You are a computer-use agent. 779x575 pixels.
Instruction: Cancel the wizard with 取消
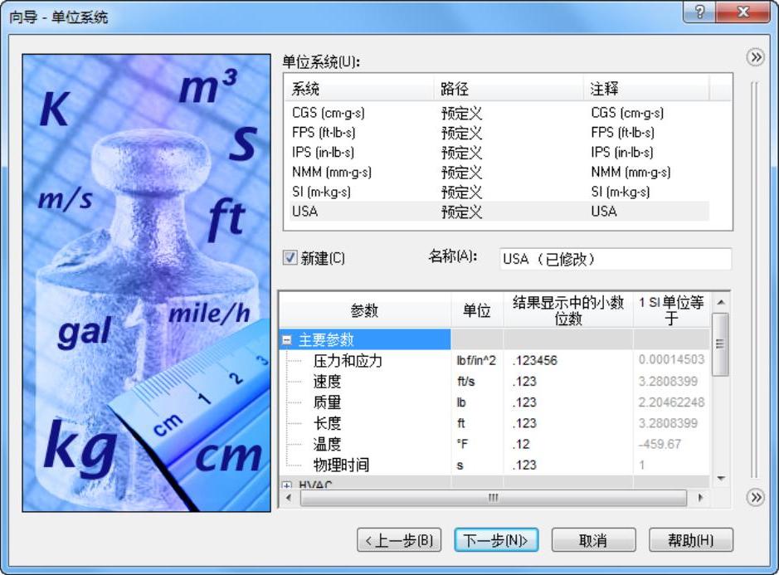(x=594, y=539)
